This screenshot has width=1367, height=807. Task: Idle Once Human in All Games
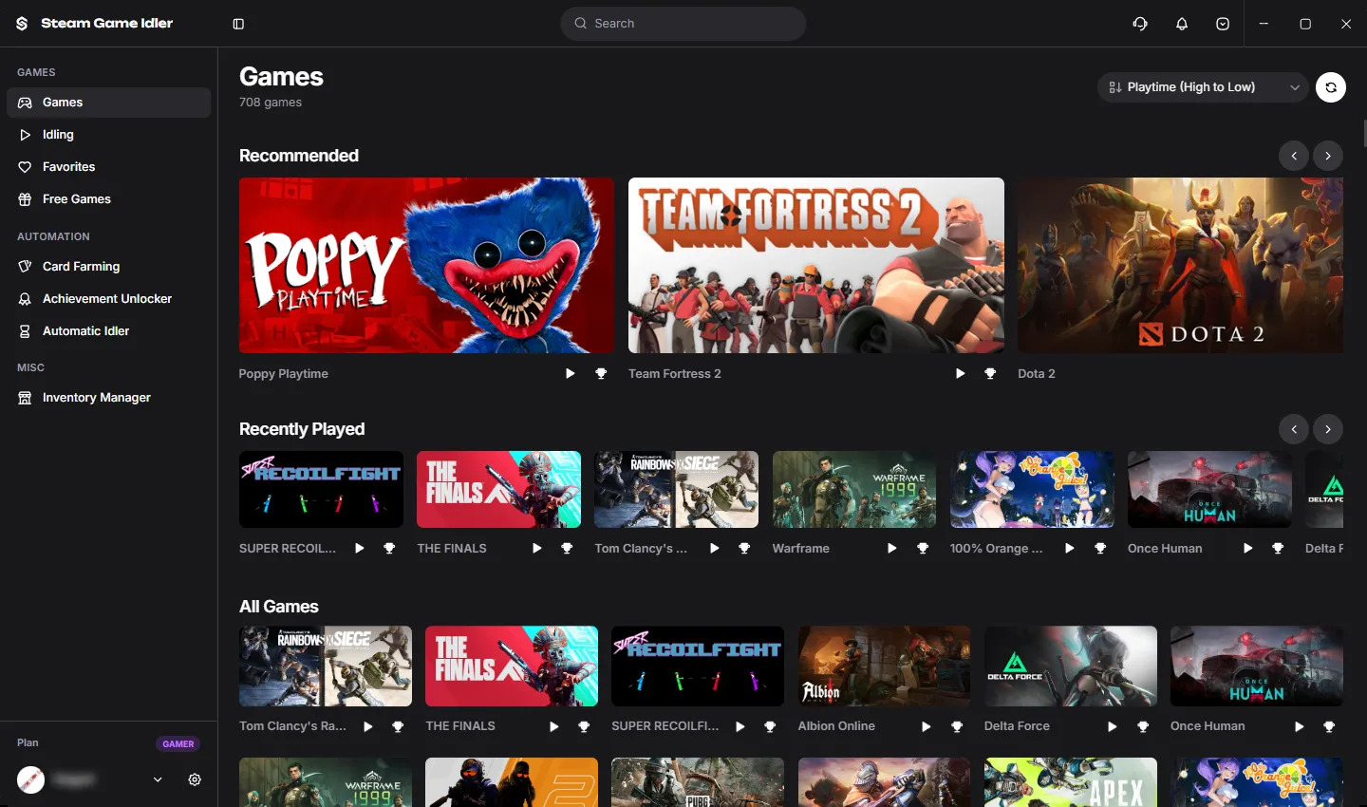1299,727
